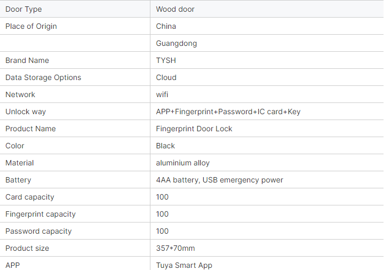Select the TYSH brand name value
Viewport: 391px width, 270px height.
tap(166, 60)
